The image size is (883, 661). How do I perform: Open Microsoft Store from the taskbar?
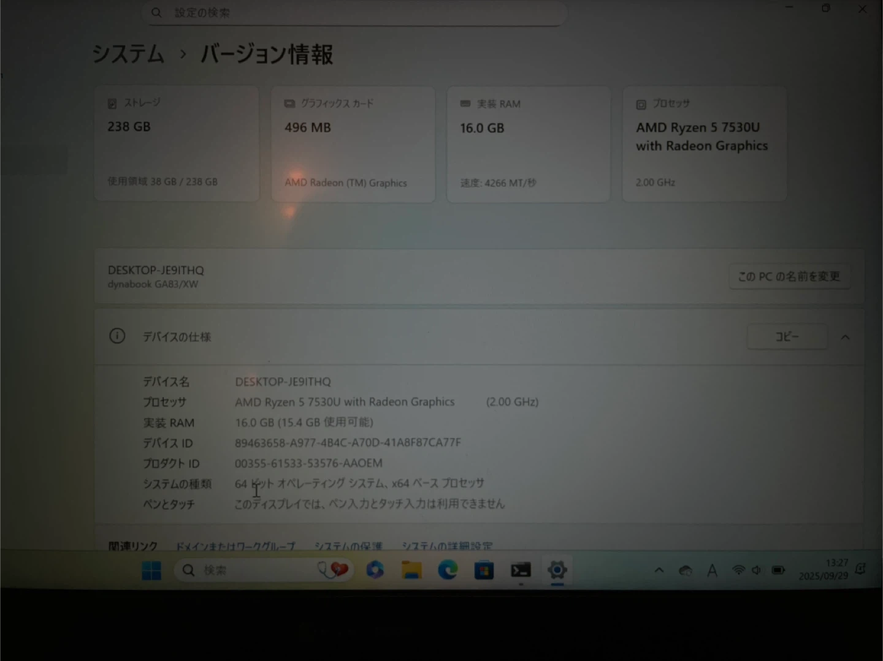tap(484, 571)
